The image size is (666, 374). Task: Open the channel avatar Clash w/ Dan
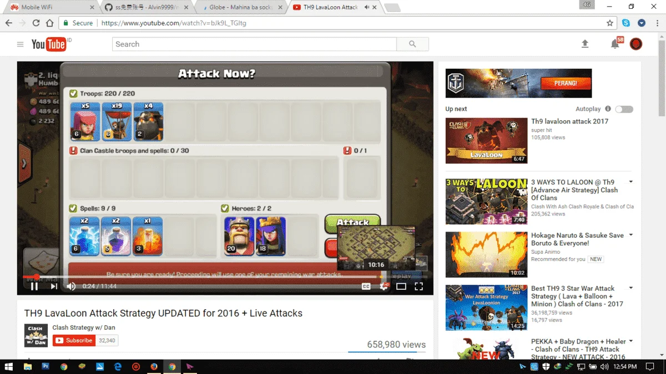point(36,335)
